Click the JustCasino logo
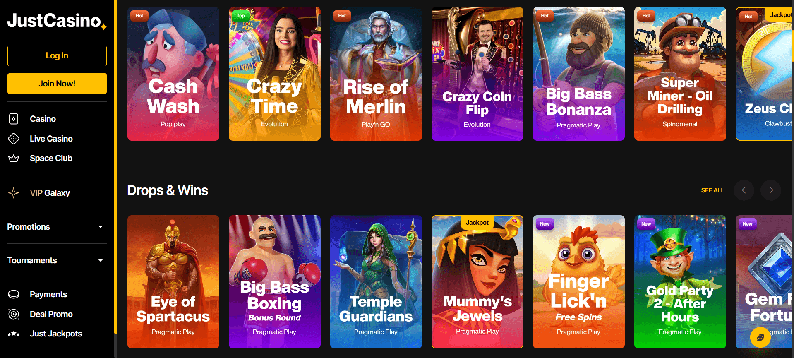Image resolution: width=794 pixels, height=358 pixels. pos(57,21)
